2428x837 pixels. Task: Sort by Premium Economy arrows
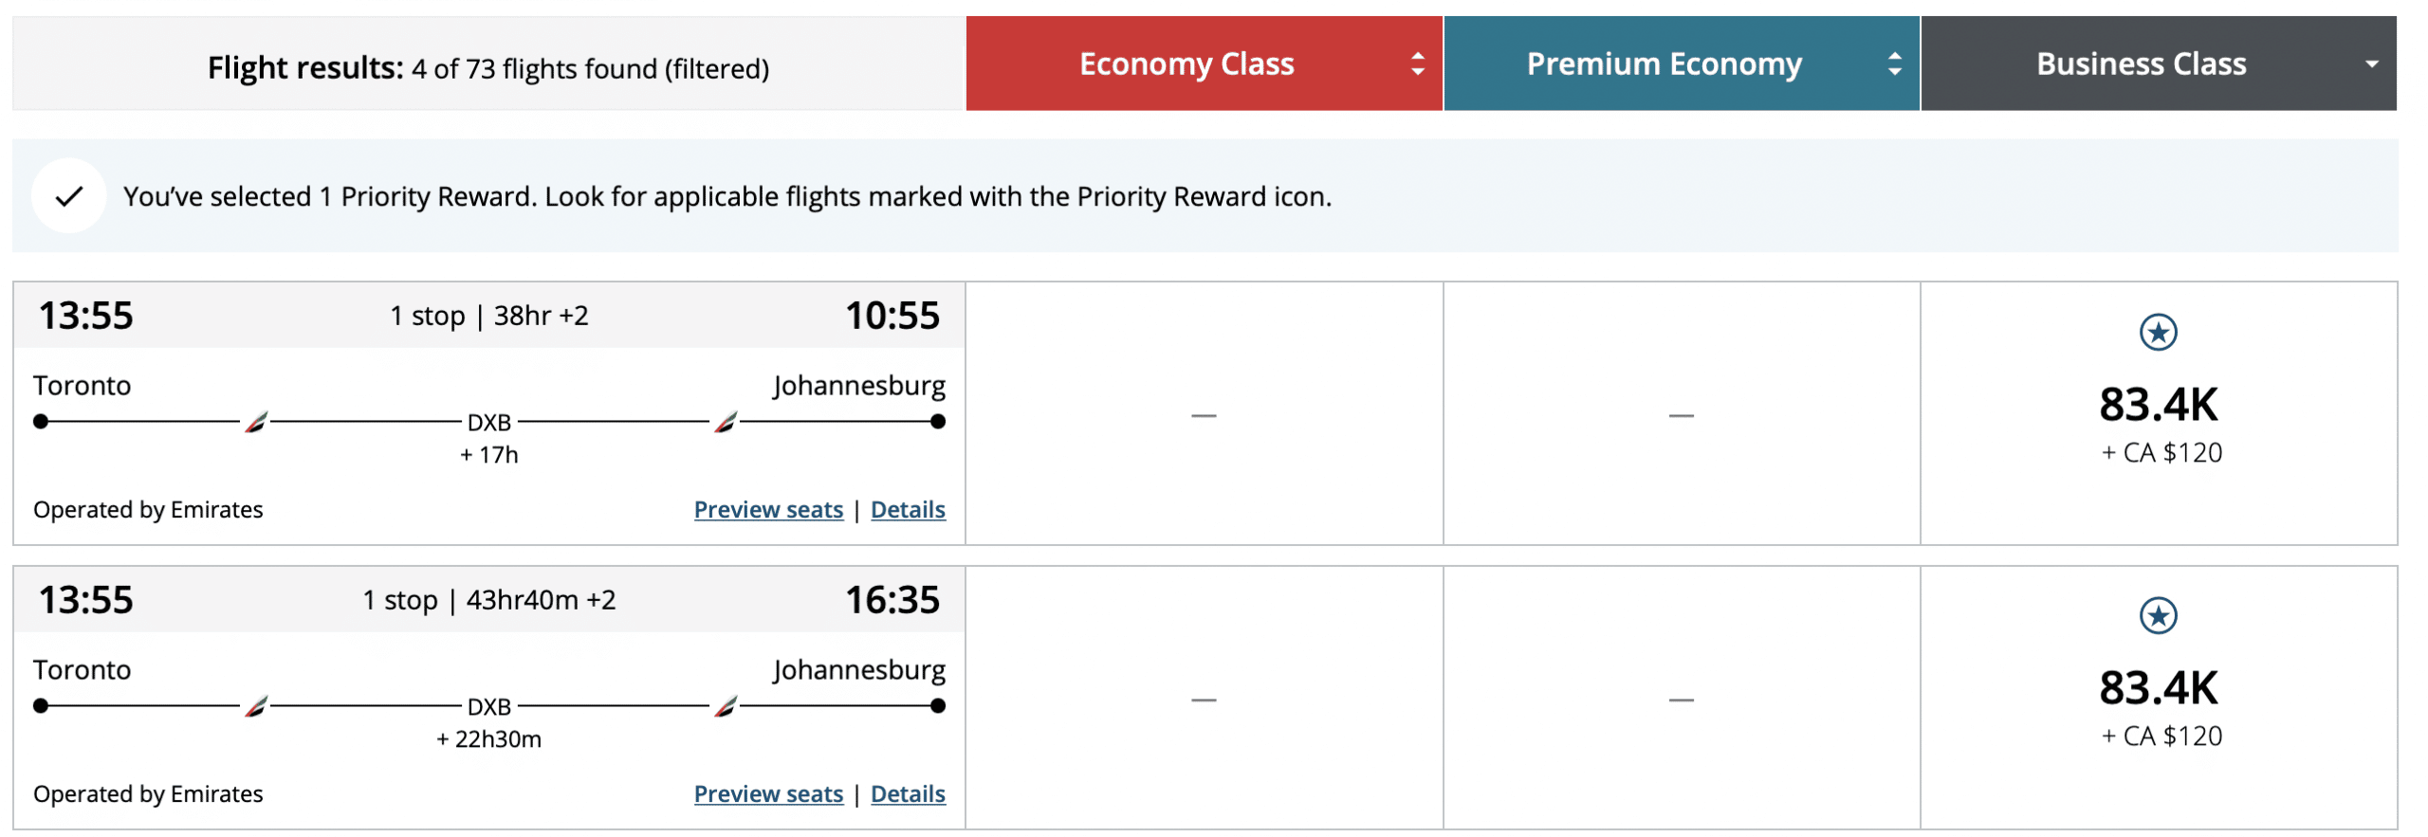1894,64
